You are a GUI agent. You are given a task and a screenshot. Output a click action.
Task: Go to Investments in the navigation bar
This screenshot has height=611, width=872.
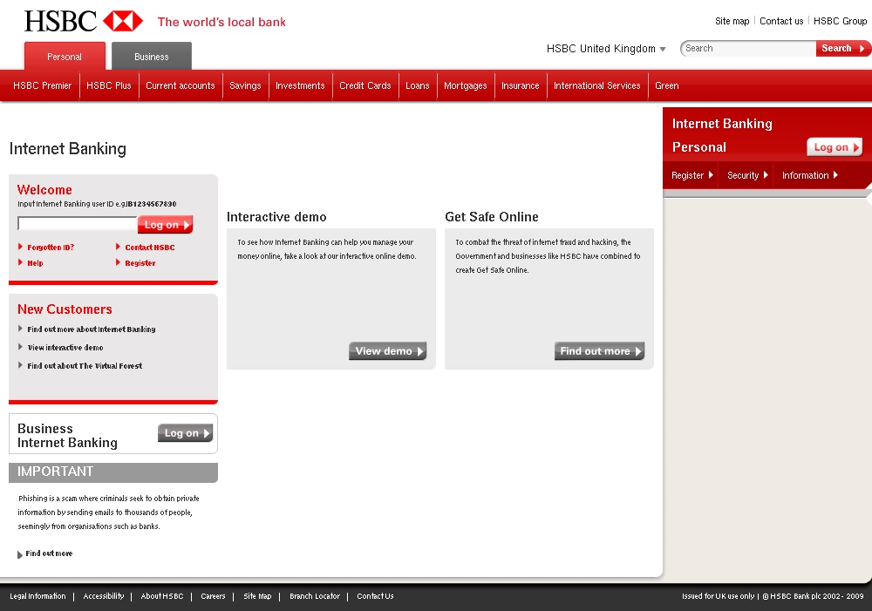pos(300,85)
